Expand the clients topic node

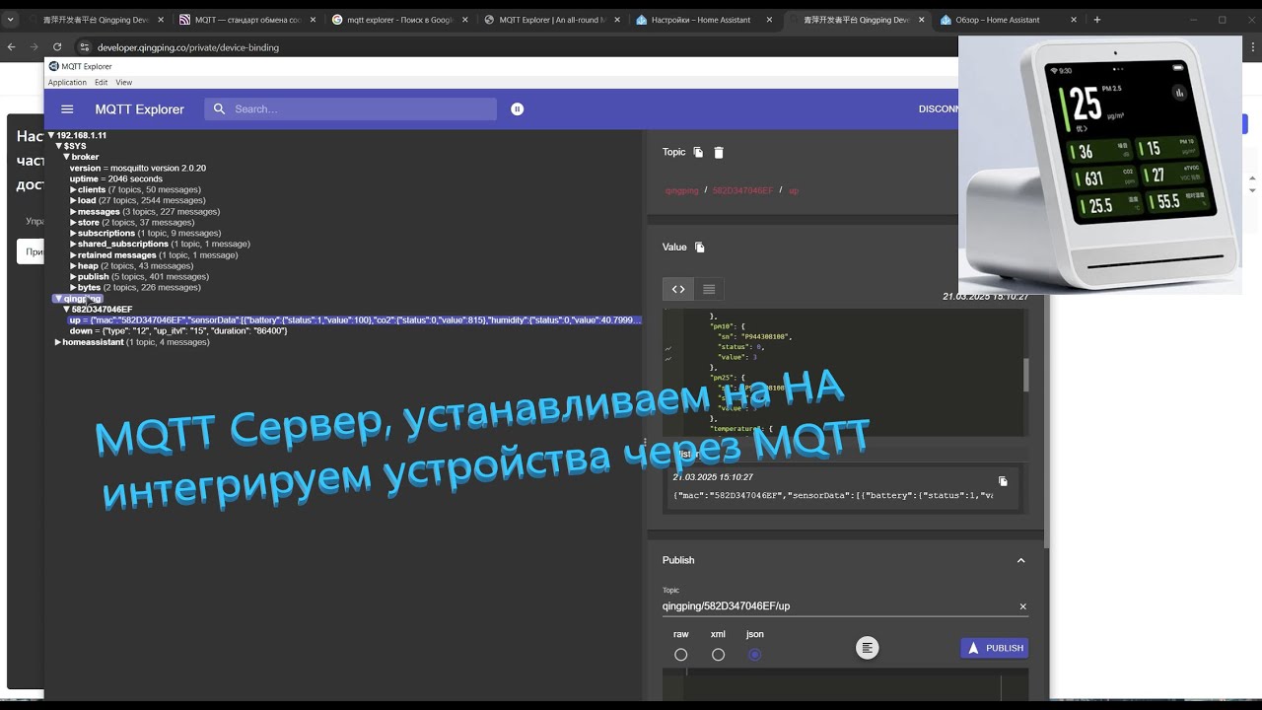[x=73, y=190]
